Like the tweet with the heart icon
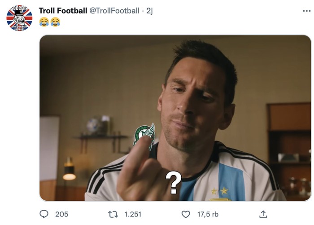The image size is (314, 225). 186,214
